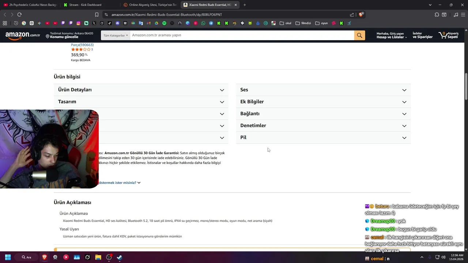Open the browser history clock icon

(16, 23)
